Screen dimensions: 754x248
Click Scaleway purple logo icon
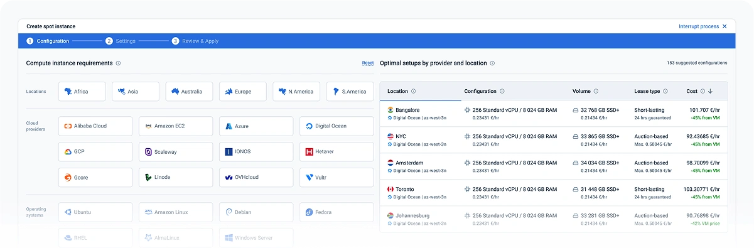click(149, 152)
